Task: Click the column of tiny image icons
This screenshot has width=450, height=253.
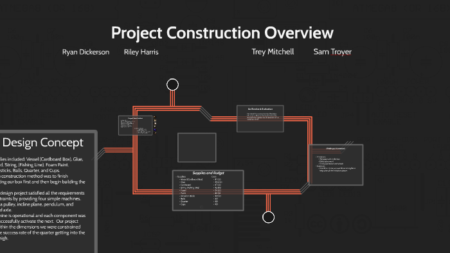Action: coord(155,125)
